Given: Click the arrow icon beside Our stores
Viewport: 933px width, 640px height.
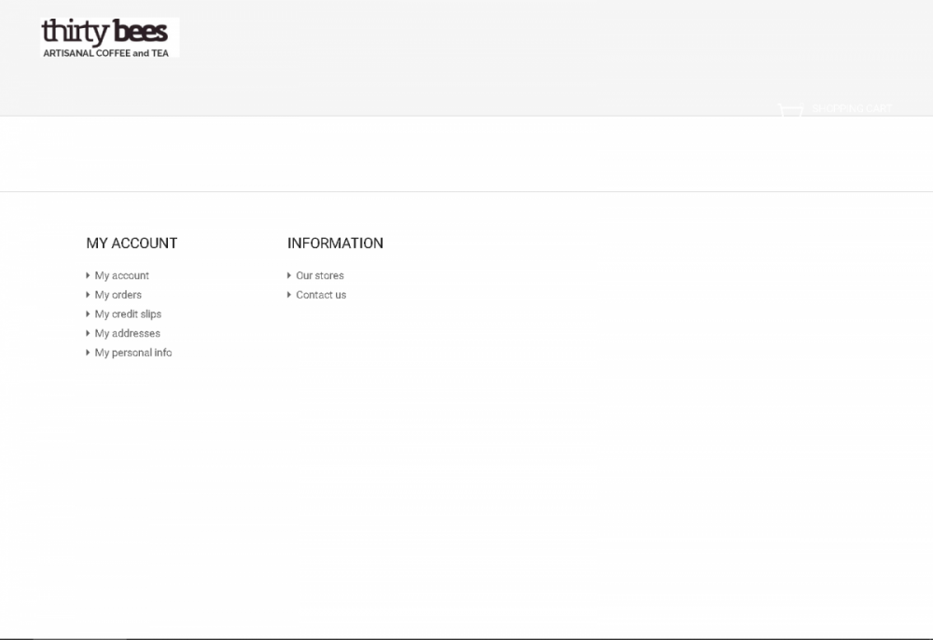Looking at the screenshot, I should point(289,275).
